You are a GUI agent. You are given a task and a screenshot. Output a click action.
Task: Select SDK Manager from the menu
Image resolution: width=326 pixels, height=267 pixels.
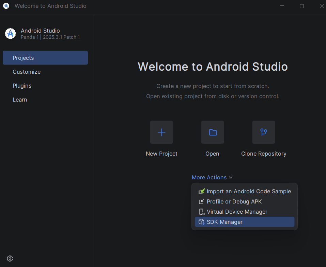coord(224,222)
